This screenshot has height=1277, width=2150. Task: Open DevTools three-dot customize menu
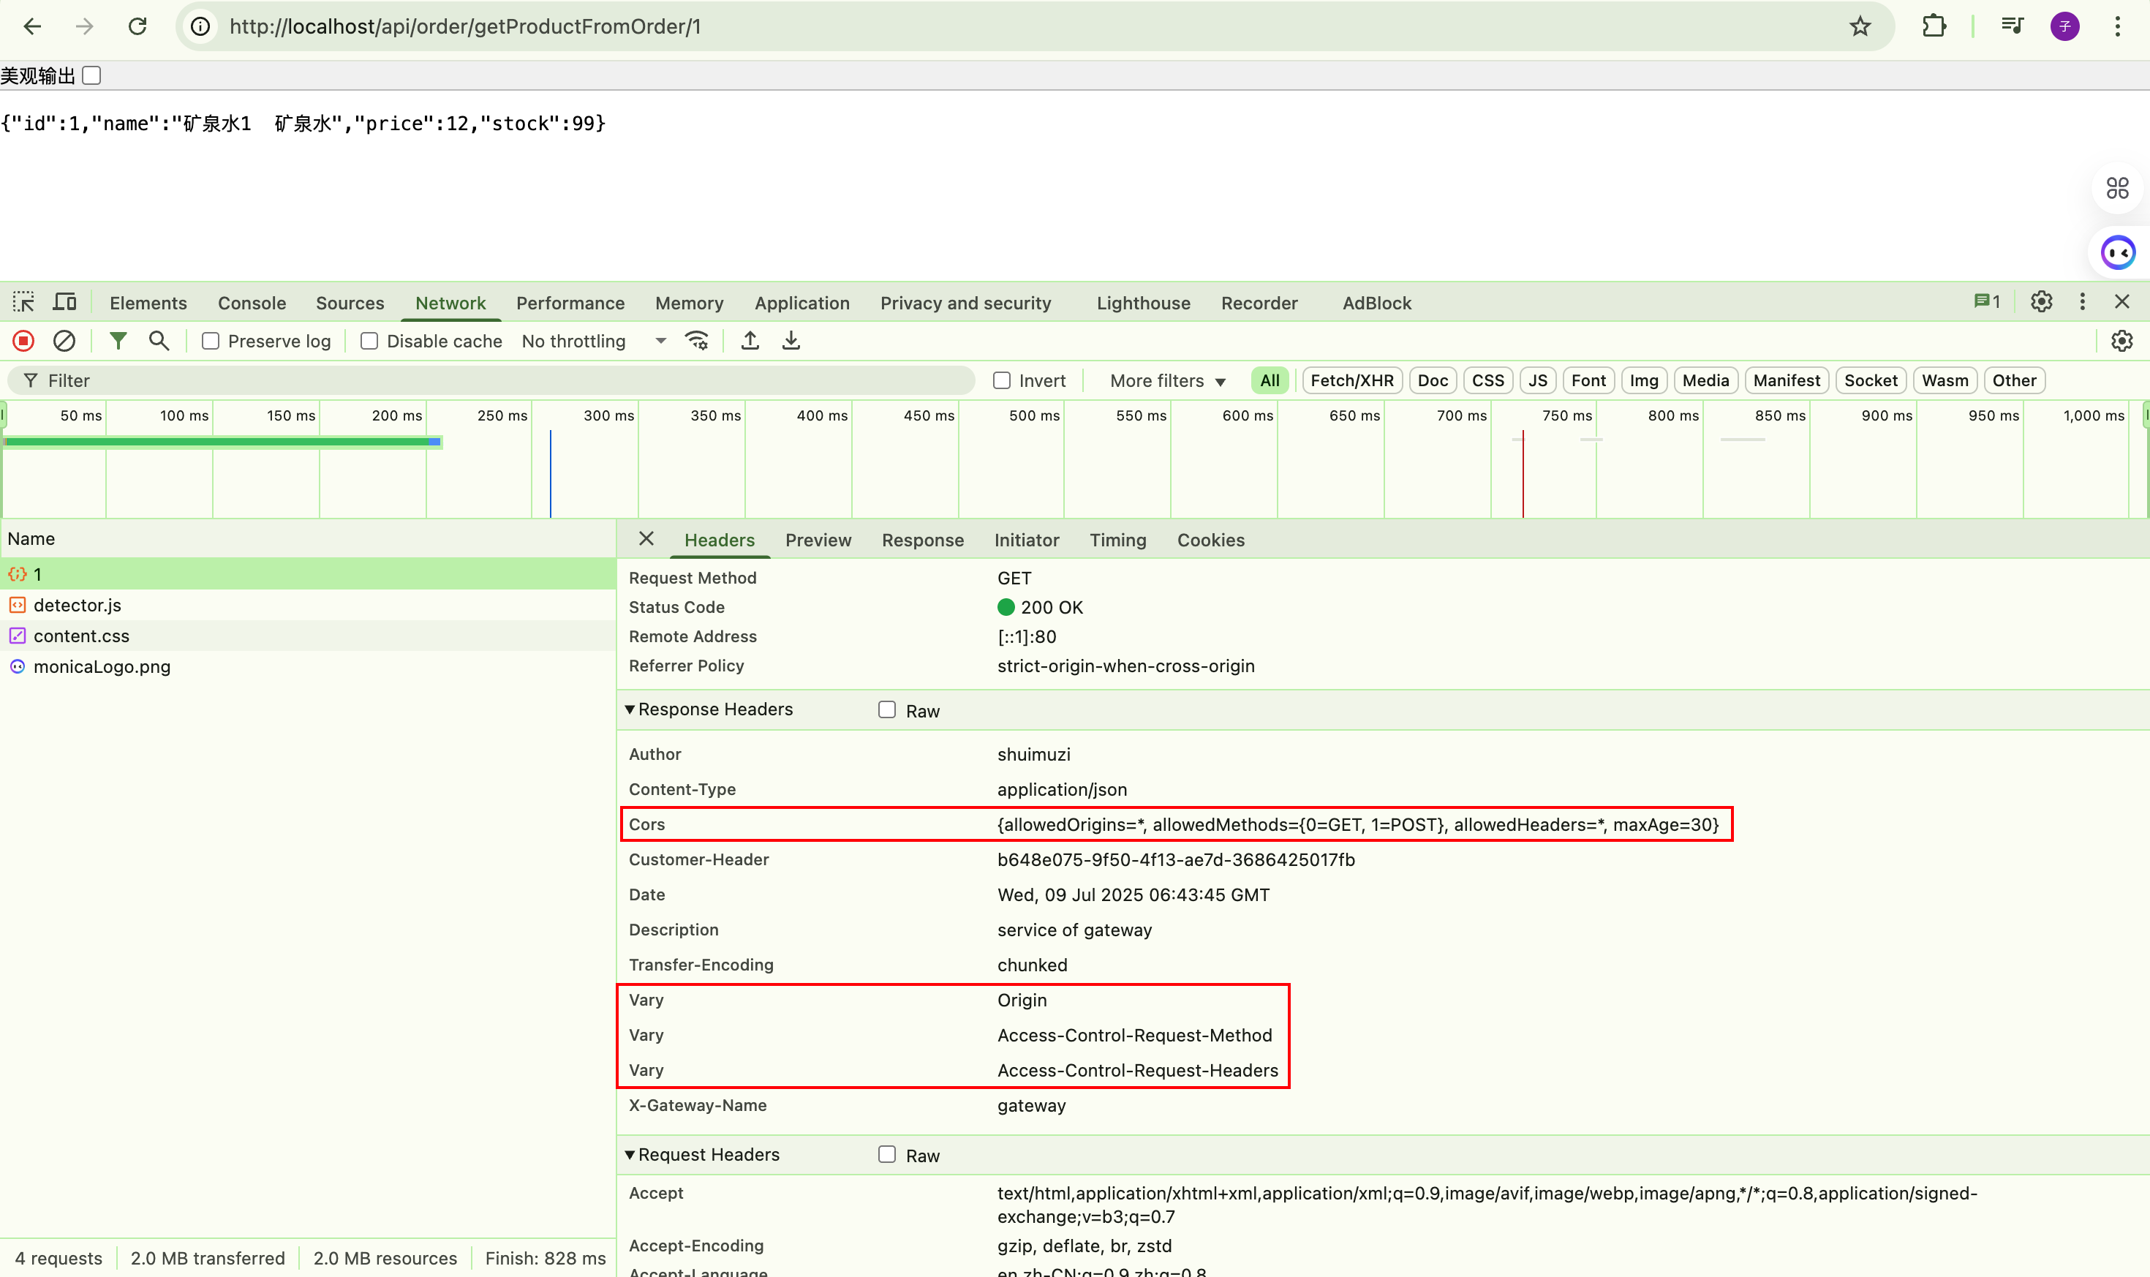pos(2082,302)
